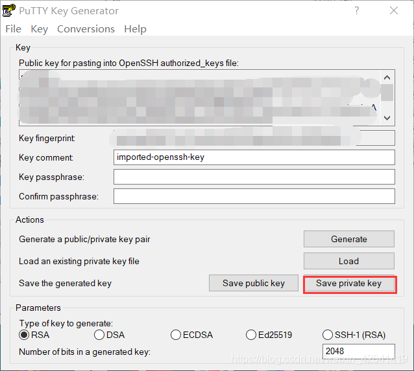Click the Key fingerprint field
Screen dimensions: 414x371
[x=254, y=138]
